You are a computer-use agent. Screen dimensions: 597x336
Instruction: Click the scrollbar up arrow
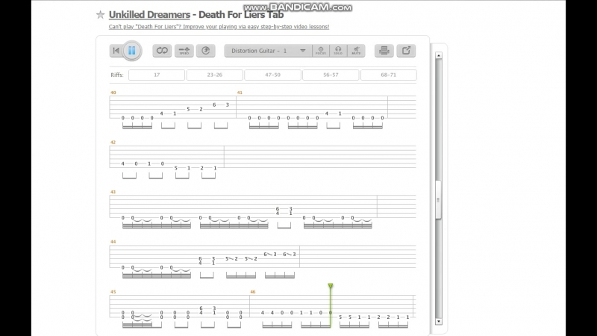click(x=439, y=55)
